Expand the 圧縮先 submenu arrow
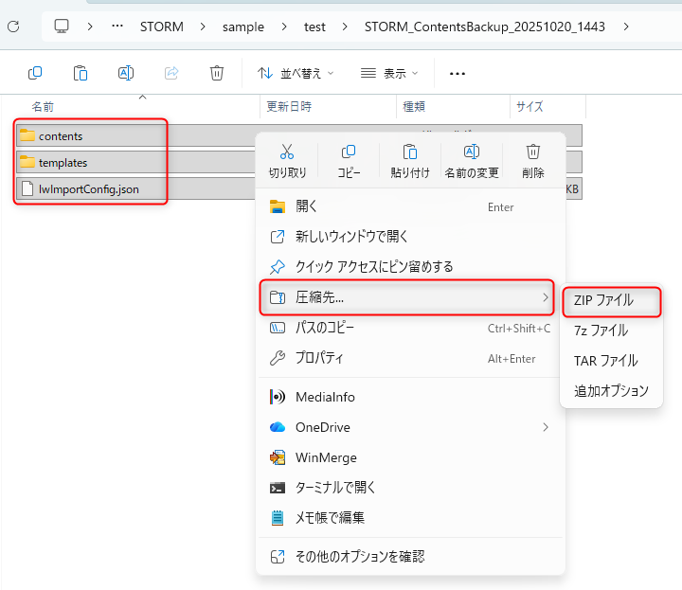The image size is (682, 590). [x=546, y=297]
